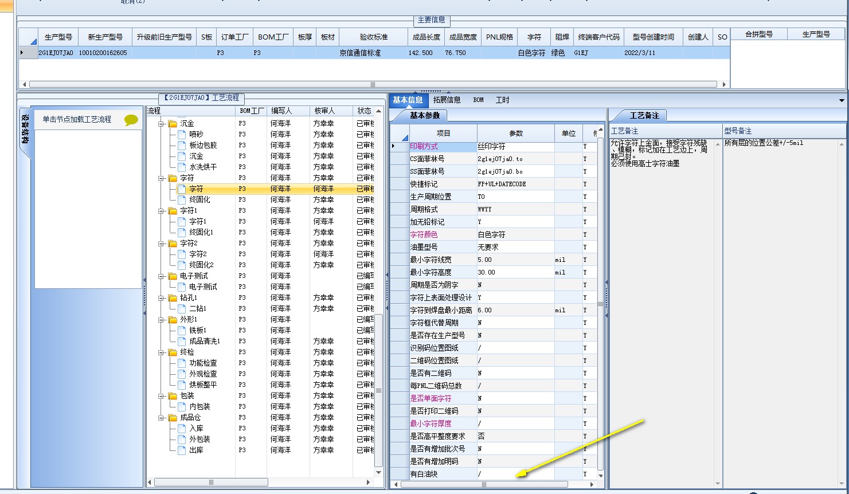849x494 pixels.
Task: Open the tab list dropdown arrow beside 工时
Action: pyautogui.click(x=842, y=100)
